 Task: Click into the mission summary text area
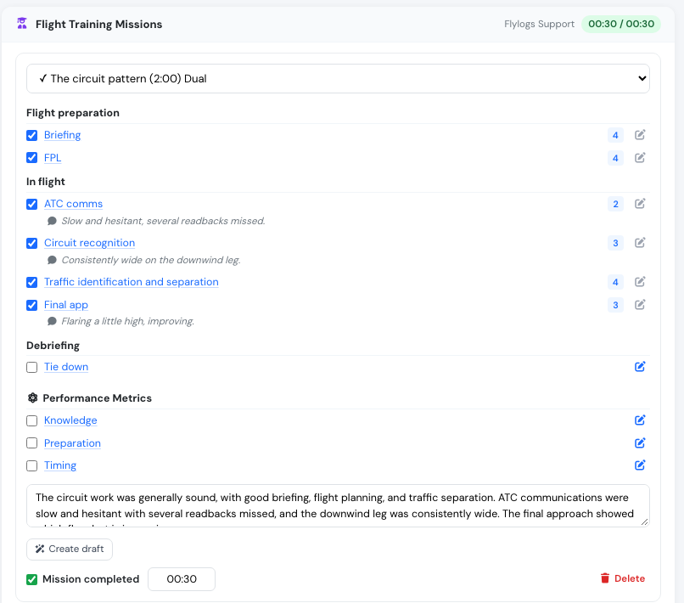[x=338, y=505]
